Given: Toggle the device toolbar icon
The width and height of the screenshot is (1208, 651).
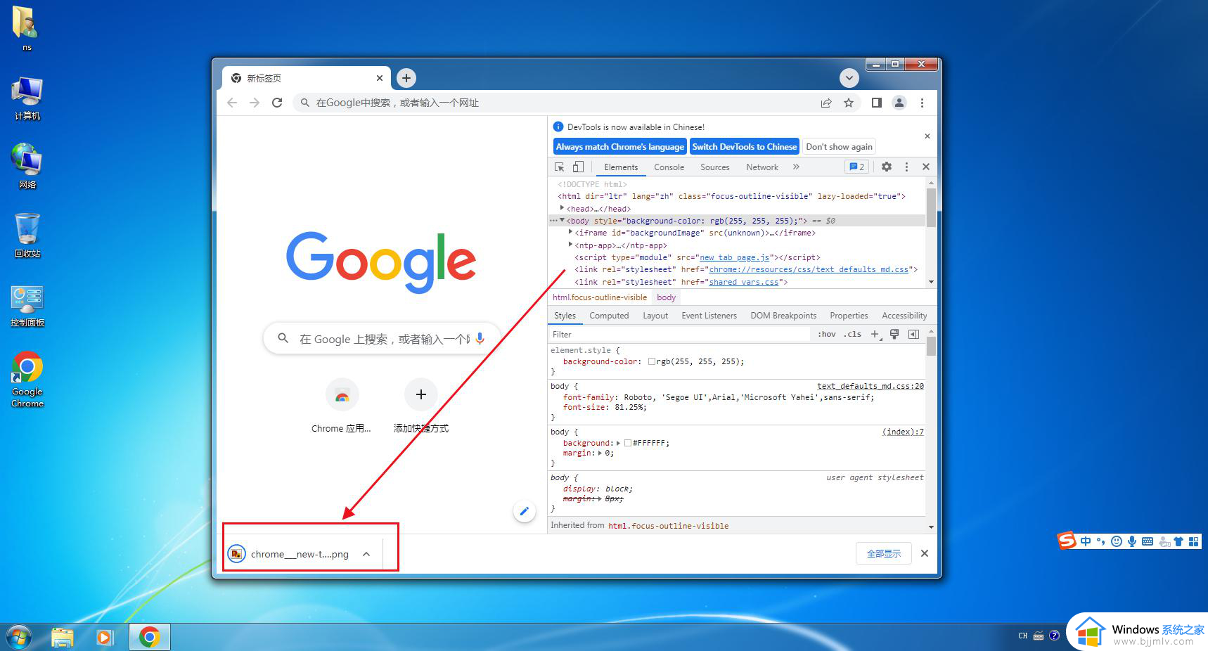Looking at the screenshot, I should [578, 167].
